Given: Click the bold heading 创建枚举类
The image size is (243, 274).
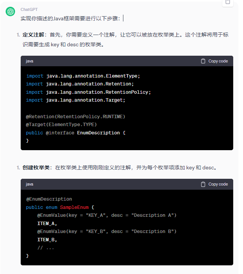Looking at the screenshot, I should 36,167.
